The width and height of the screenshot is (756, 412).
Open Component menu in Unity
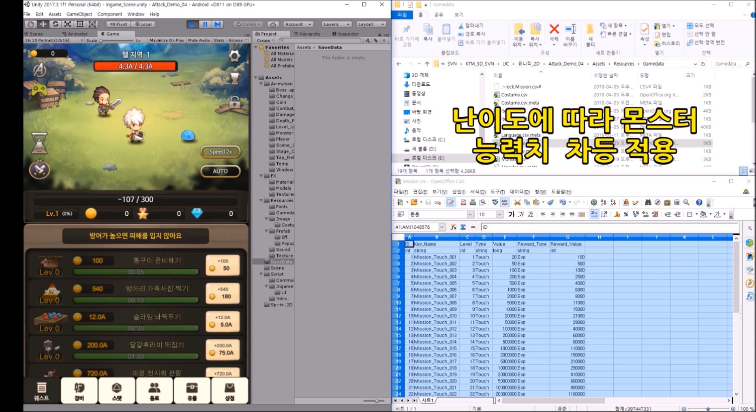(x=109, y=14)
